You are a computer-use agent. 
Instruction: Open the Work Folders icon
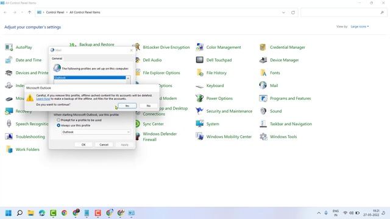9,149
